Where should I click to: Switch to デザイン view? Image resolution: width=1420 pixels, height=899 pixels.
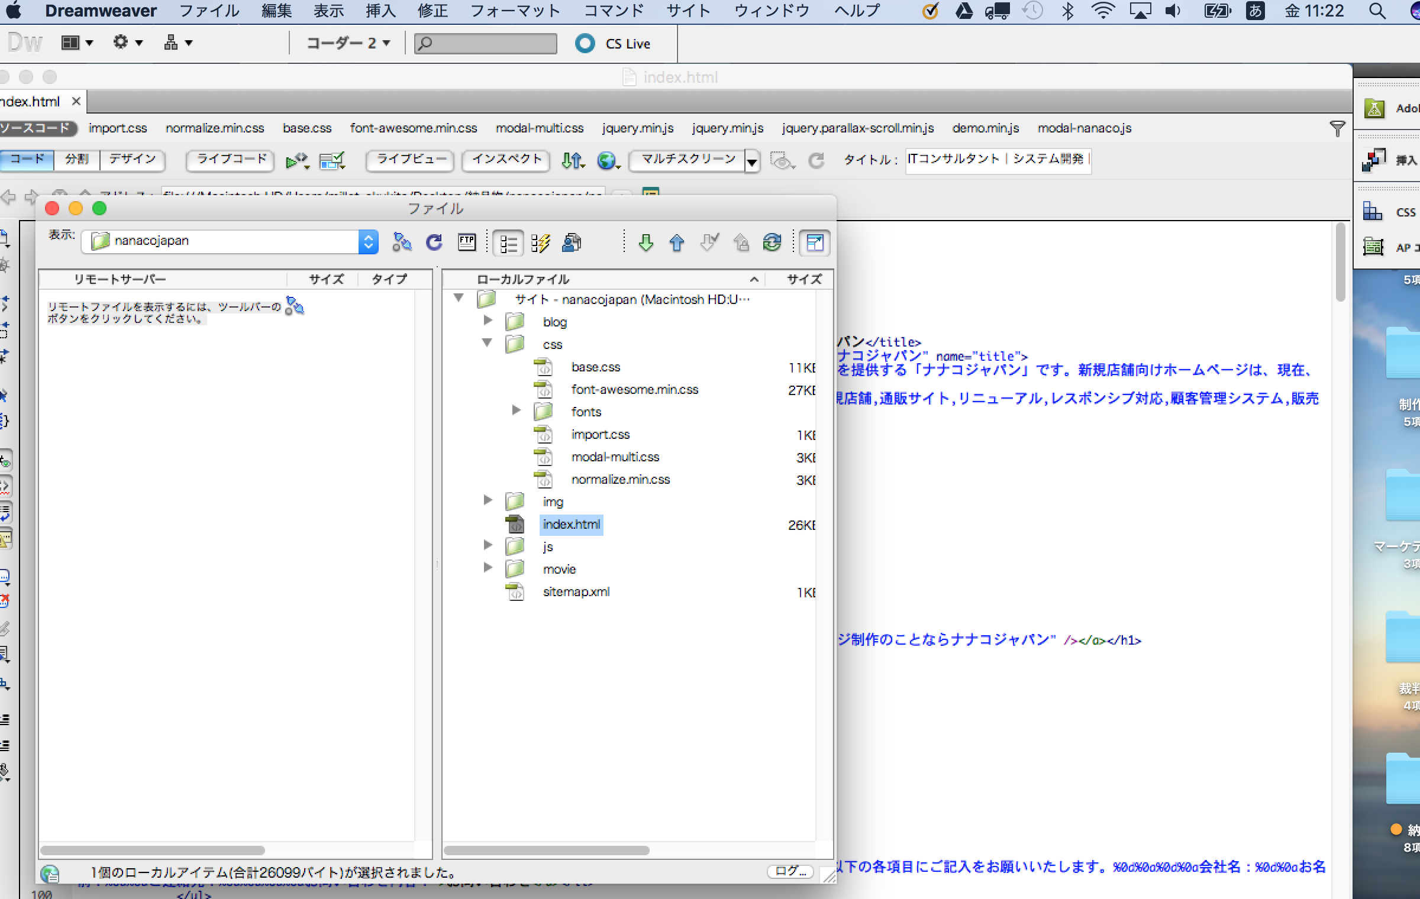click(x=133, y=159)
